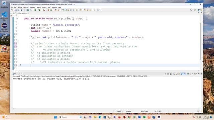Open the Window menu

click(54, 7)
